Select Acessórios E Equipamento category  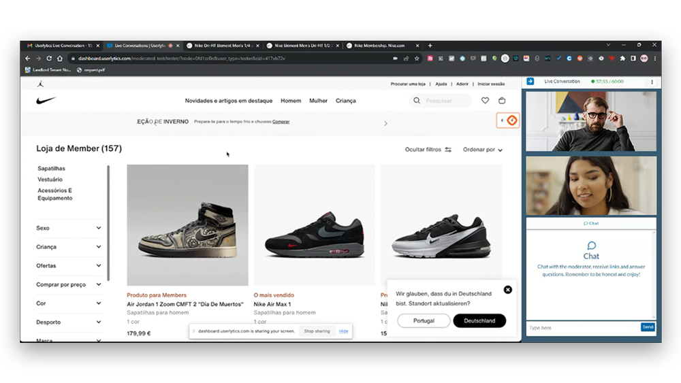pos(54,195)
